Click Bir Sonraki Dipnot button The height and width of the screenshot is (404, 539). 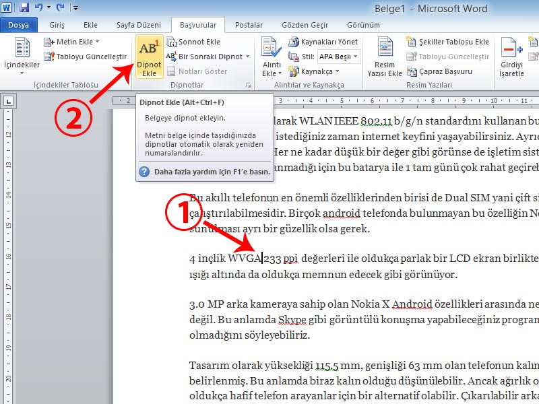tap(208, 57)
